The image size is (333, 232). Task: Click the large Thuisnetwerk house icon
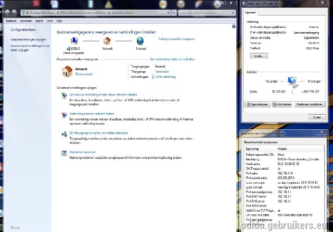(67, 71)
